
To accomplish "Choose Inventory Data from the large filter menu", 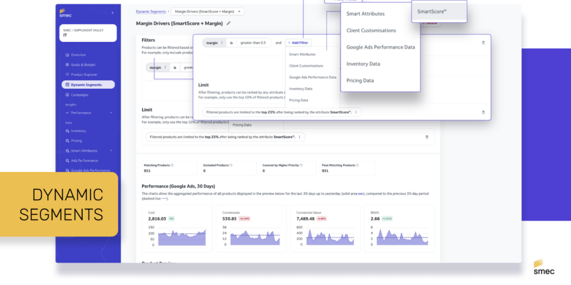I will [363, 64].
